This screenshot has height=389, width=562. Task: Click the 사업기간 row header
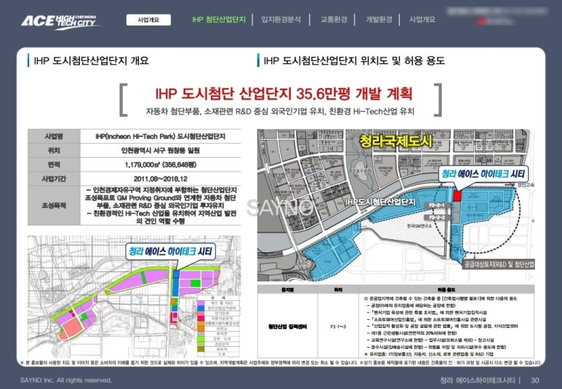(54, 179)
